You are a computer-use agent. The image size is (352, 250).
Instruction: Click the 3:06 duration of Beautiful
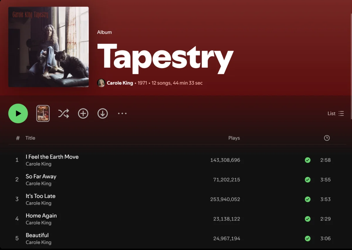[x=325, y=238]
